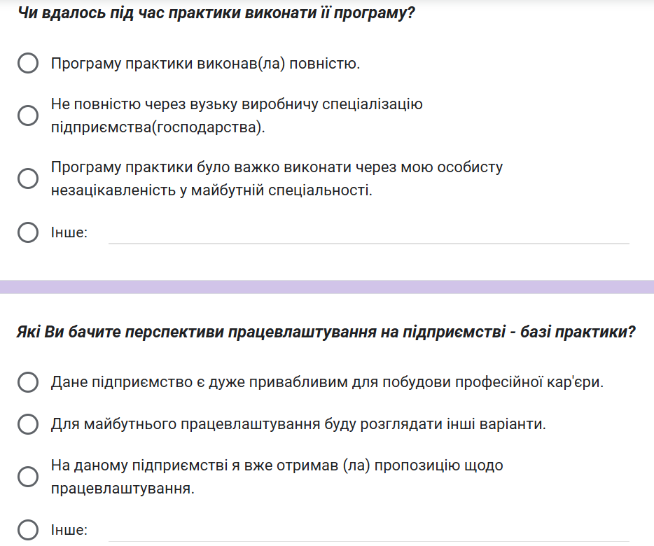Focus the 'Інше' text field under employment question
654x546 pixels.
pyautogui.click(x=368, y=530)
